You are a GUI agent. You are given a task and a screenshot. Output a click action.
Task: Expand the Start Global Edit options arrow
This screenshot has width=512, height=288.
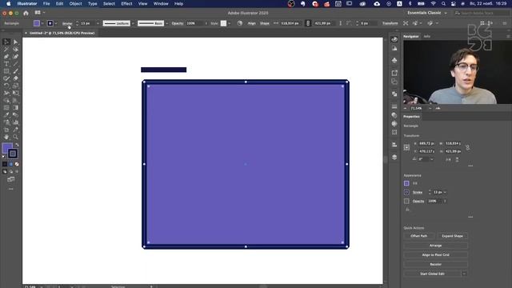click(x=464, y=274)
